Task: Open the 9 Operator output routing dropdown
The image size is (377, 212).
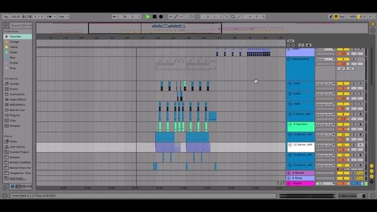Action: click(325, 125)
